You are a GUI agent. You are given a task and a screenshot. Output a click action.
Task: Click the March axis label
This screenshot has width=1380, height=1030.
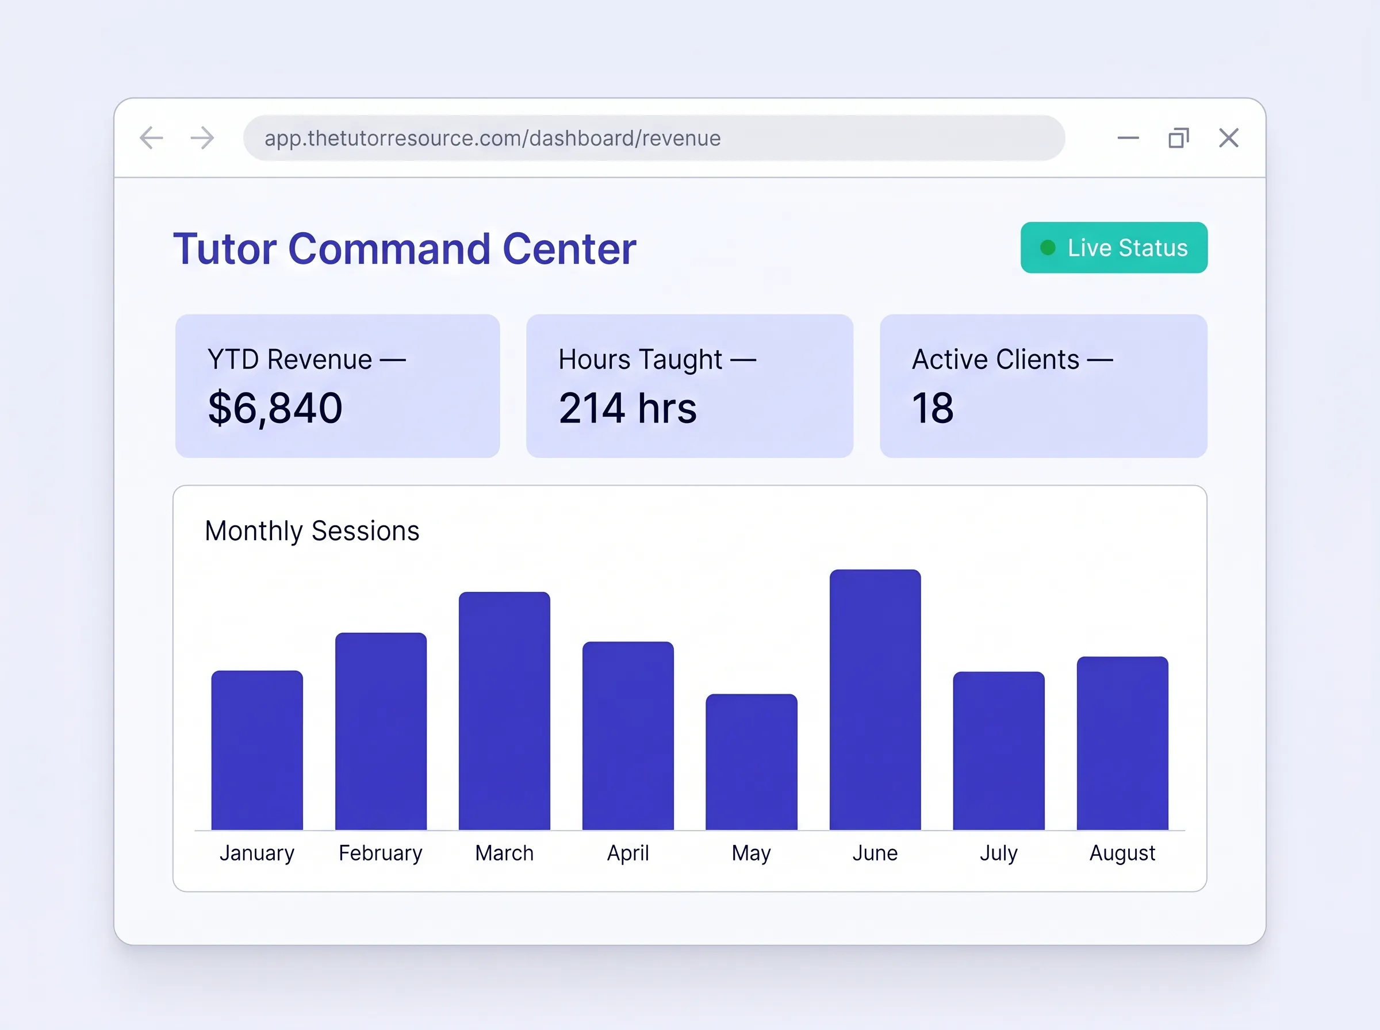click(504, 853)
